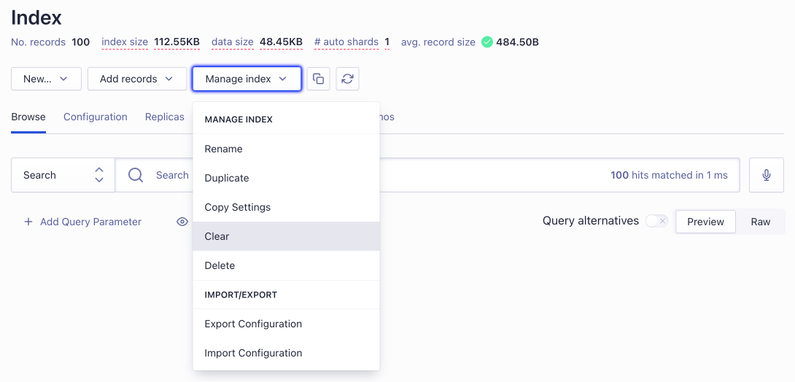The image size is (795, 382).
Task: Go to the Replicas tab
Action: [x=165, y=117]
